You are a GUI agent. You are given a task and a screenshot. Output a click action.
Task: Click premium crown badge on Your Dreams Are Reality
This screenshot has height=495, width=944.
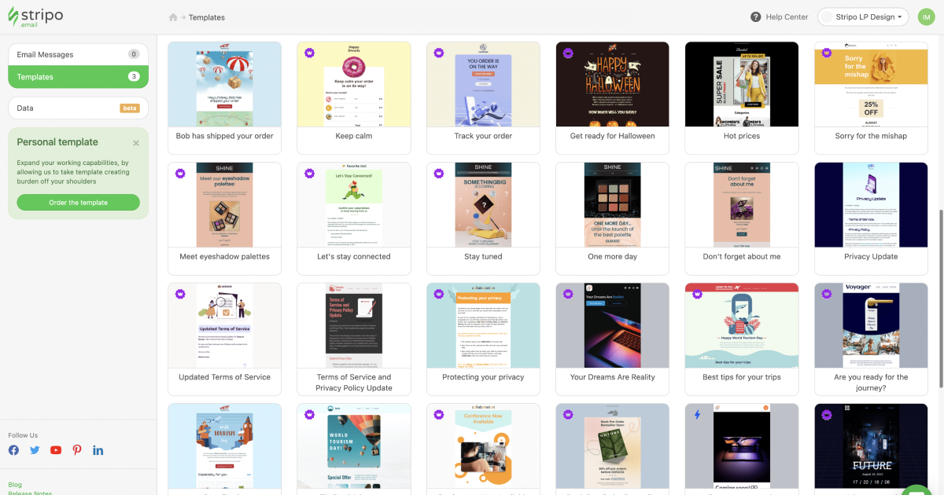[x=567, y=294]
